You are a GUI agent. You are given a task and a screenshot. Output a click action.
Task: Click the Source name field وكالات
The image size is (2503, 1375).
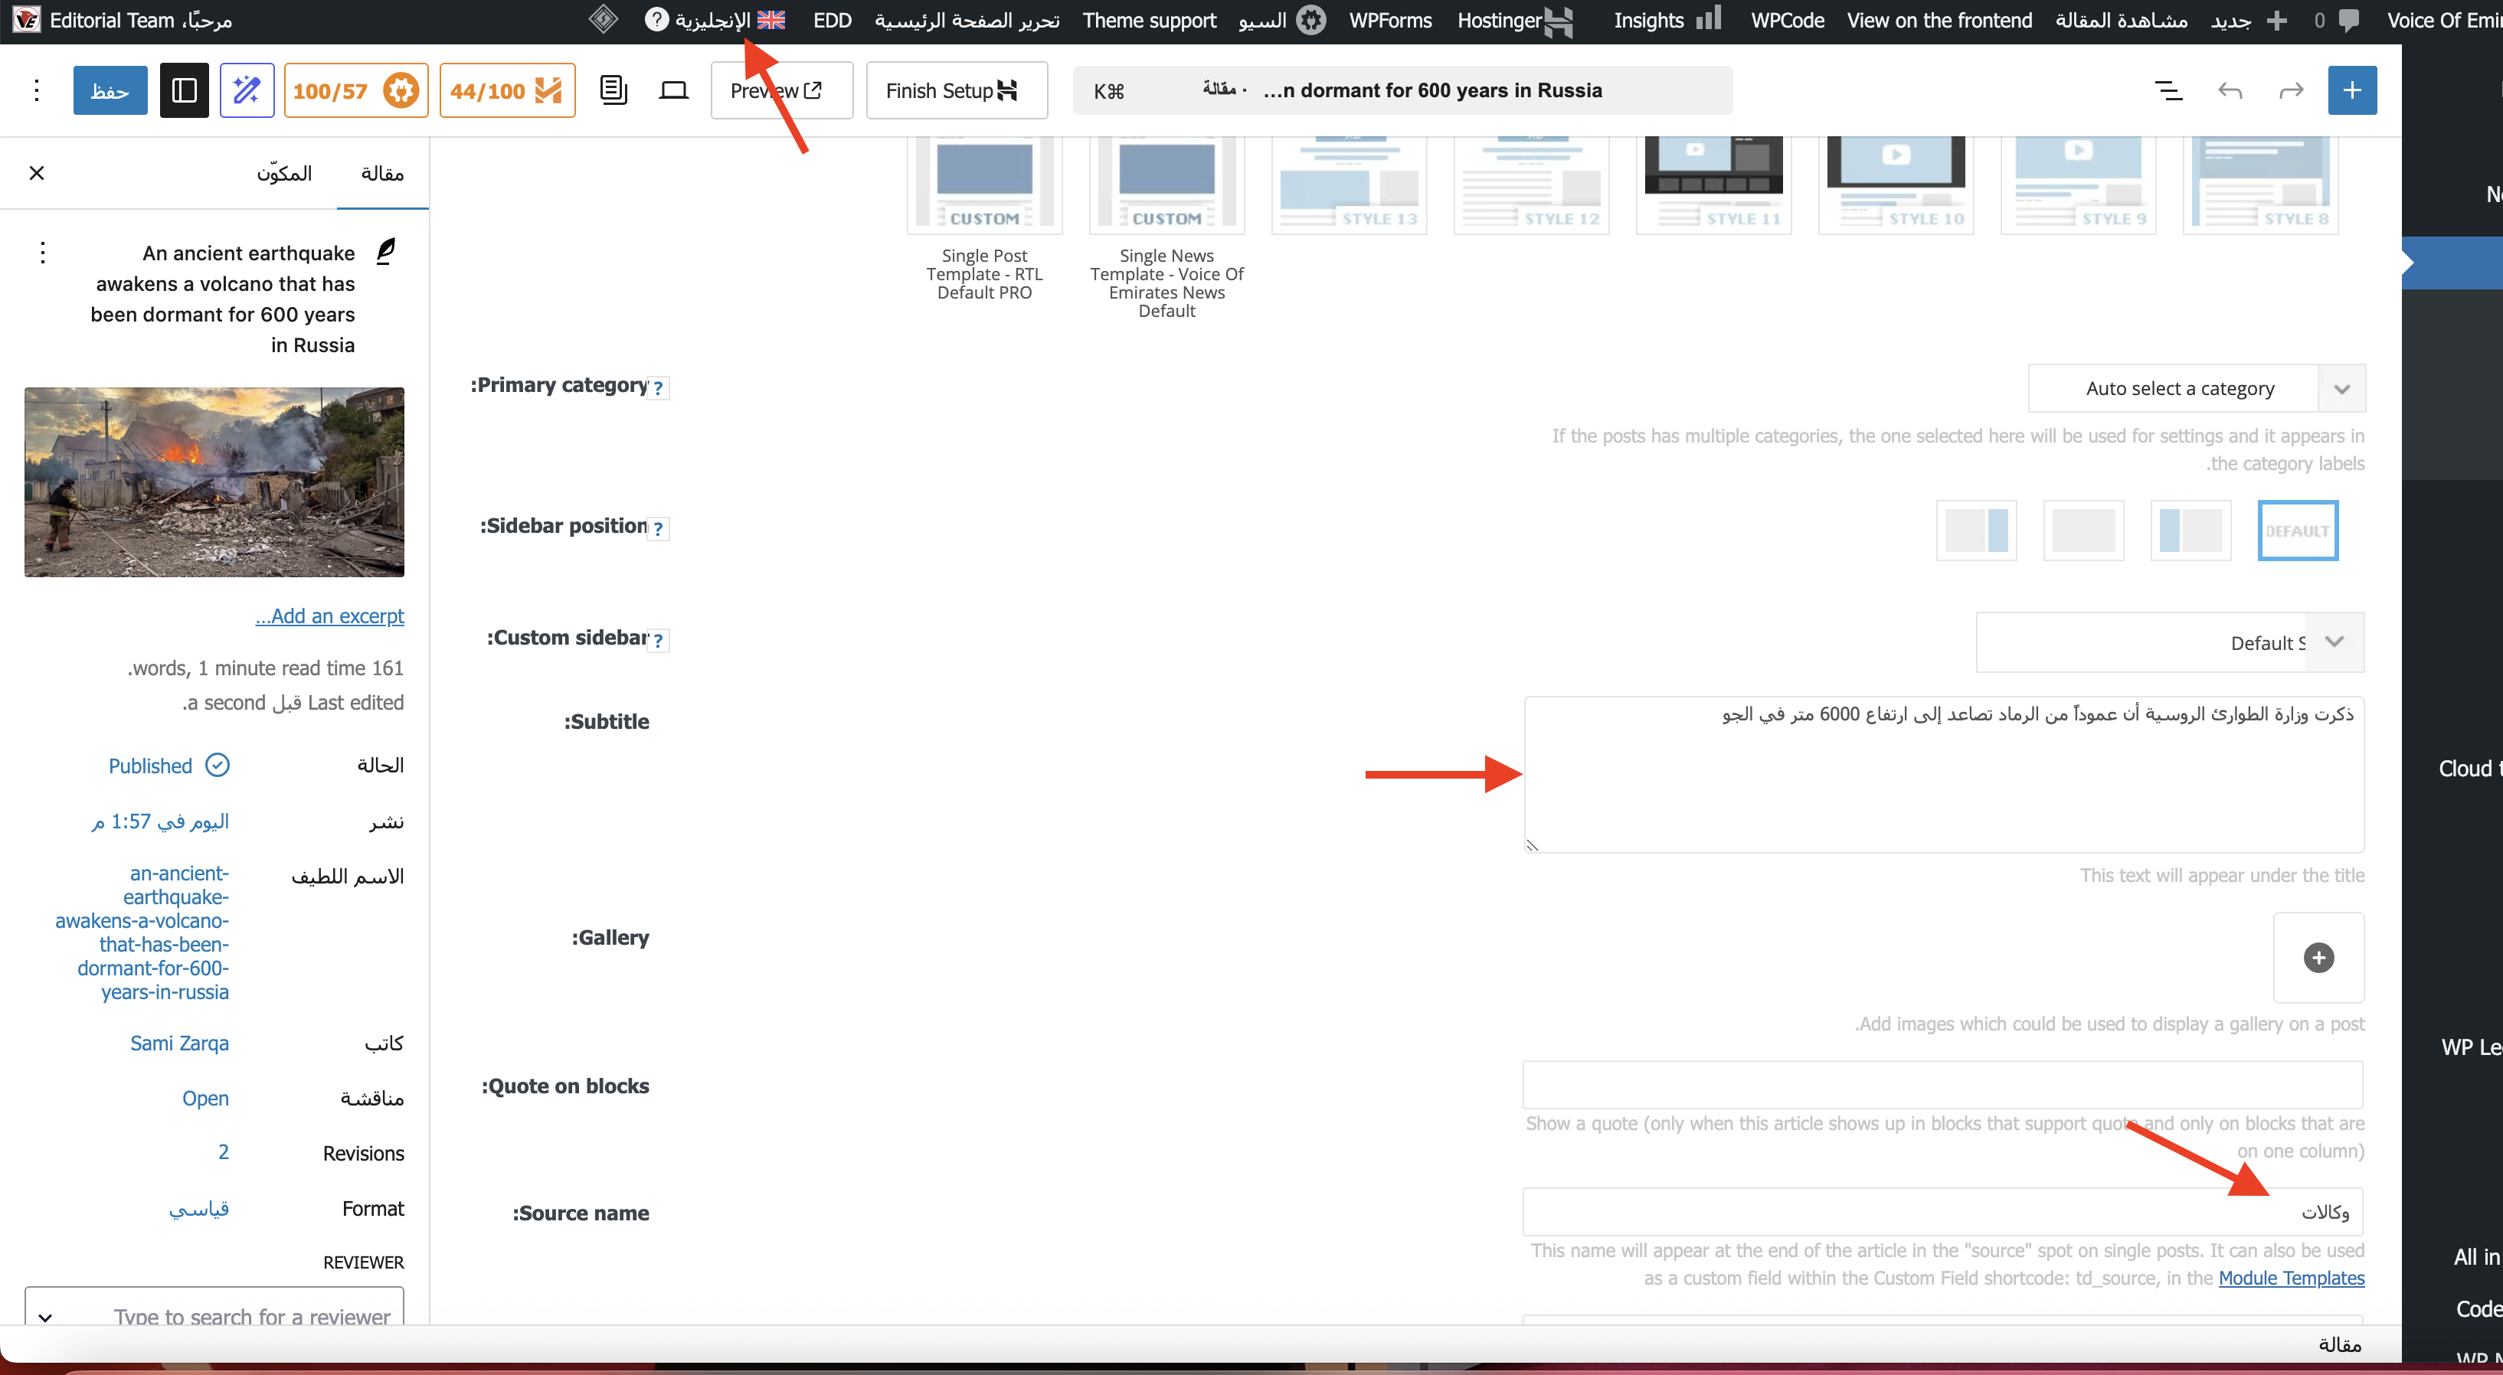(1943, 1212)
